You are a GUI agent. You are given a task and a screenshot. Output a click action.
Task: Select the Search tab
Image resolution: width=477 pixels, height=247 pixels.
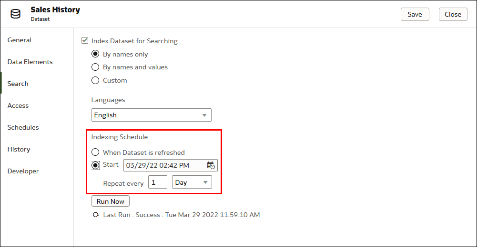coord(18,84)
